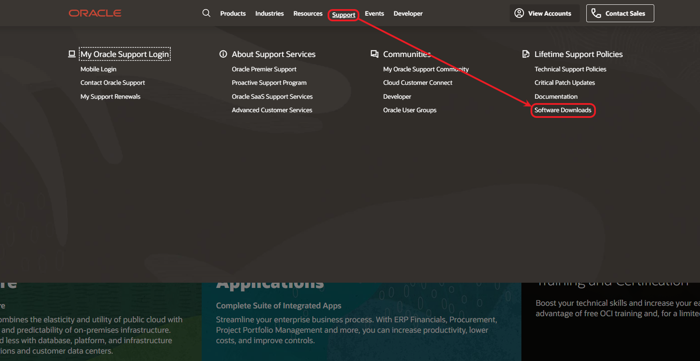Viewport: 700px width, 361px height.
Task: Open the Developer menu in top navigation
Action: (x=408, y=13)
